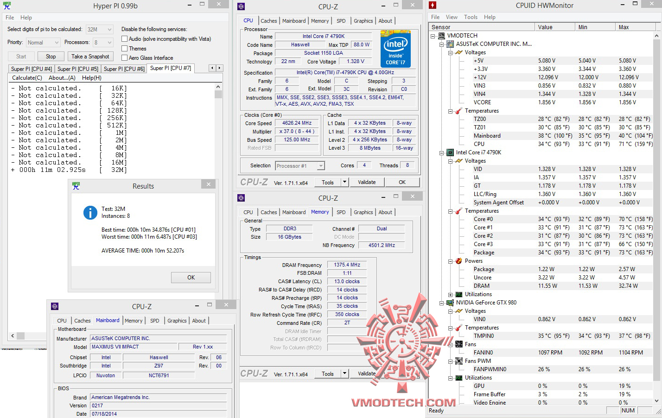This screenshot has height=418, width=662.
Task: Enable the Audio service checkbox in Hyper PI
Action: (x=124, y=39)
